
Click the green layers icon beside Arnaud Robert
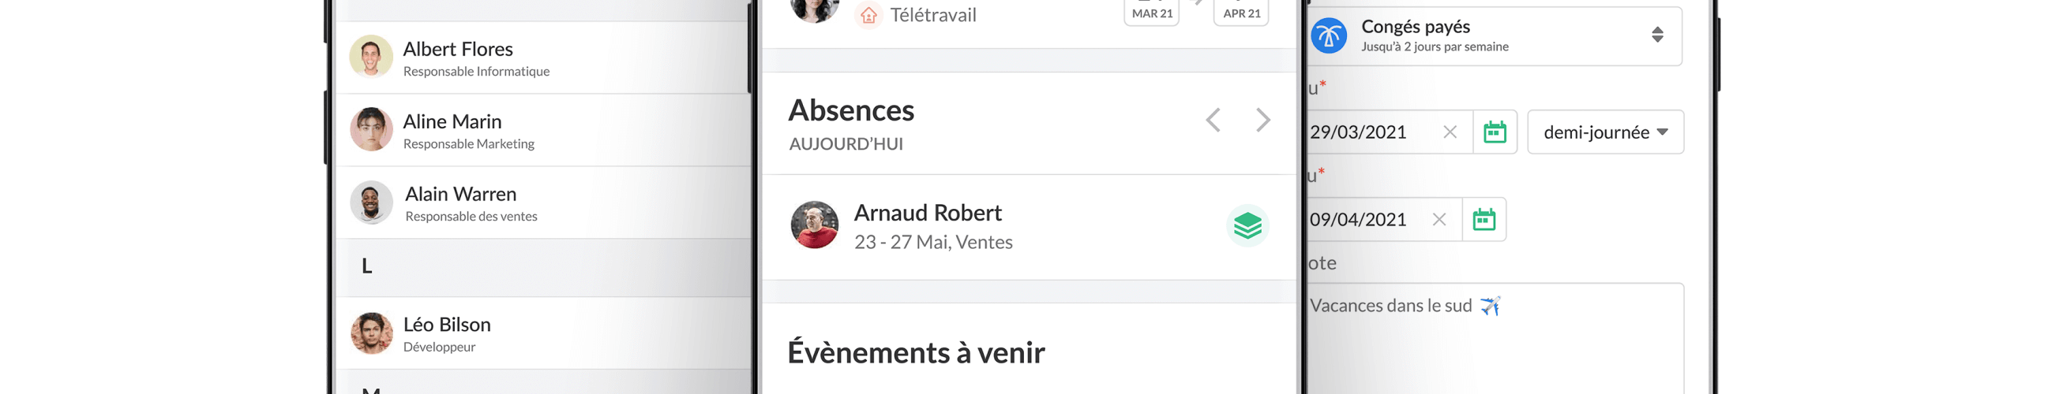click(x=1247, y=226)
